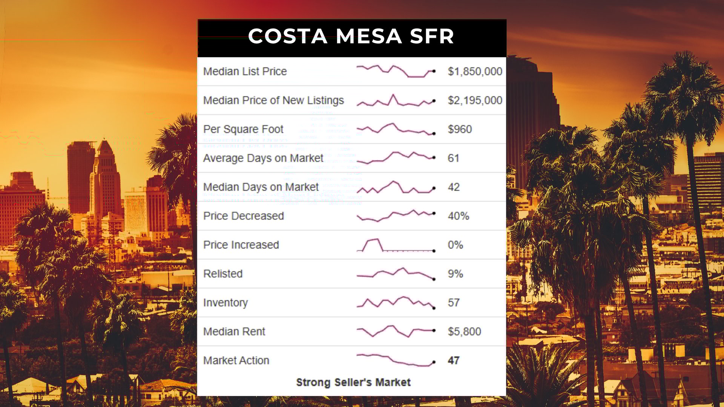The height and width of the screenshot is (407, 724).
Task: Click the $1,850,000 list price value
Action: point(475,71)
